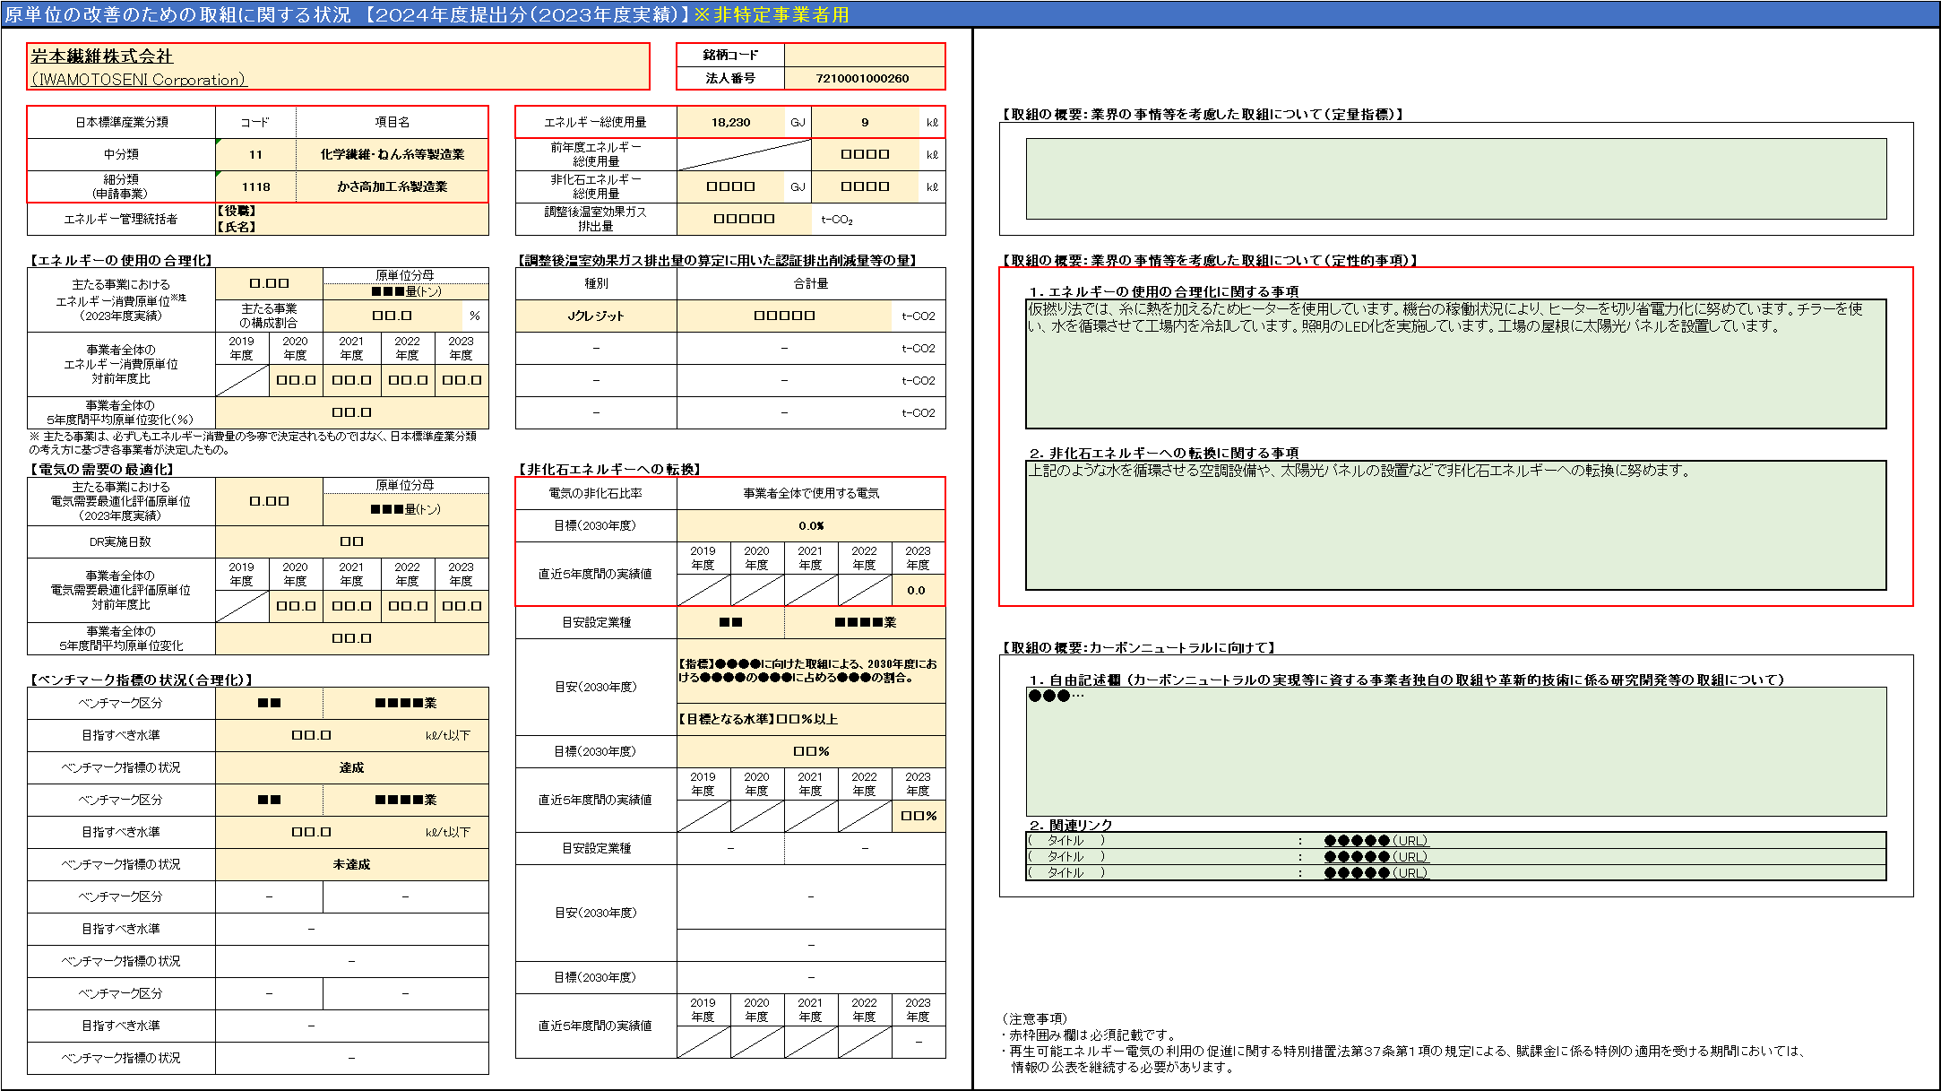Select the benchmark status cell 未達成
The height and width of the screenshot is (1091, 1941).
[x=351, y=864]
